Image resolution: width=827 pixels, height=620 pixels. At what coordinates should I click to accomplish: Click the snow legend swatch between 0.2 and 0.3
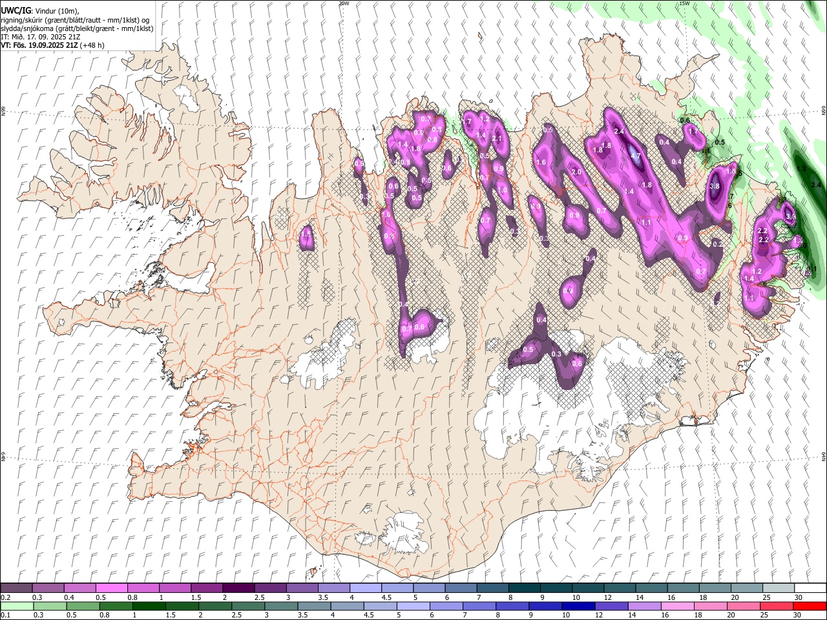[x=16, y=588]
